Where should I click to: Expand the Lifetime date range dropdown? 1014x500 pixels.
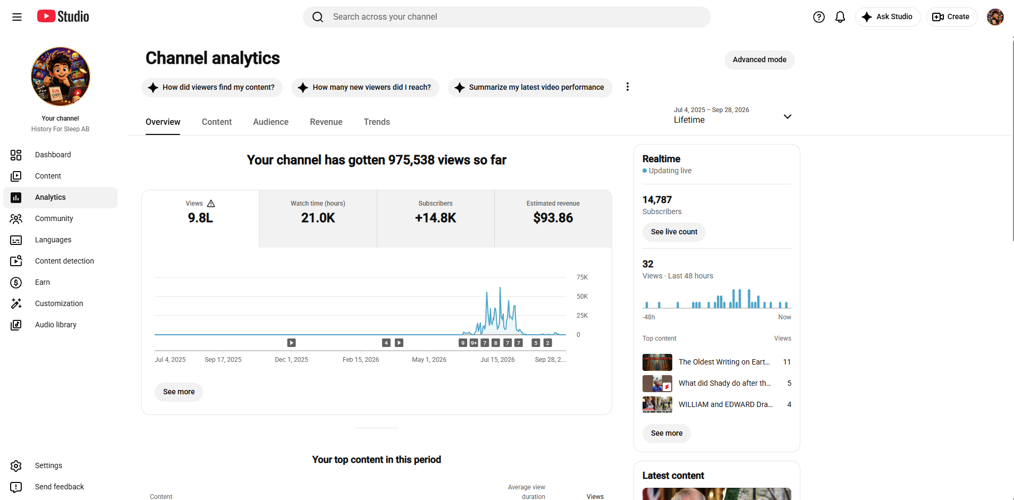[x=733, y=115]
